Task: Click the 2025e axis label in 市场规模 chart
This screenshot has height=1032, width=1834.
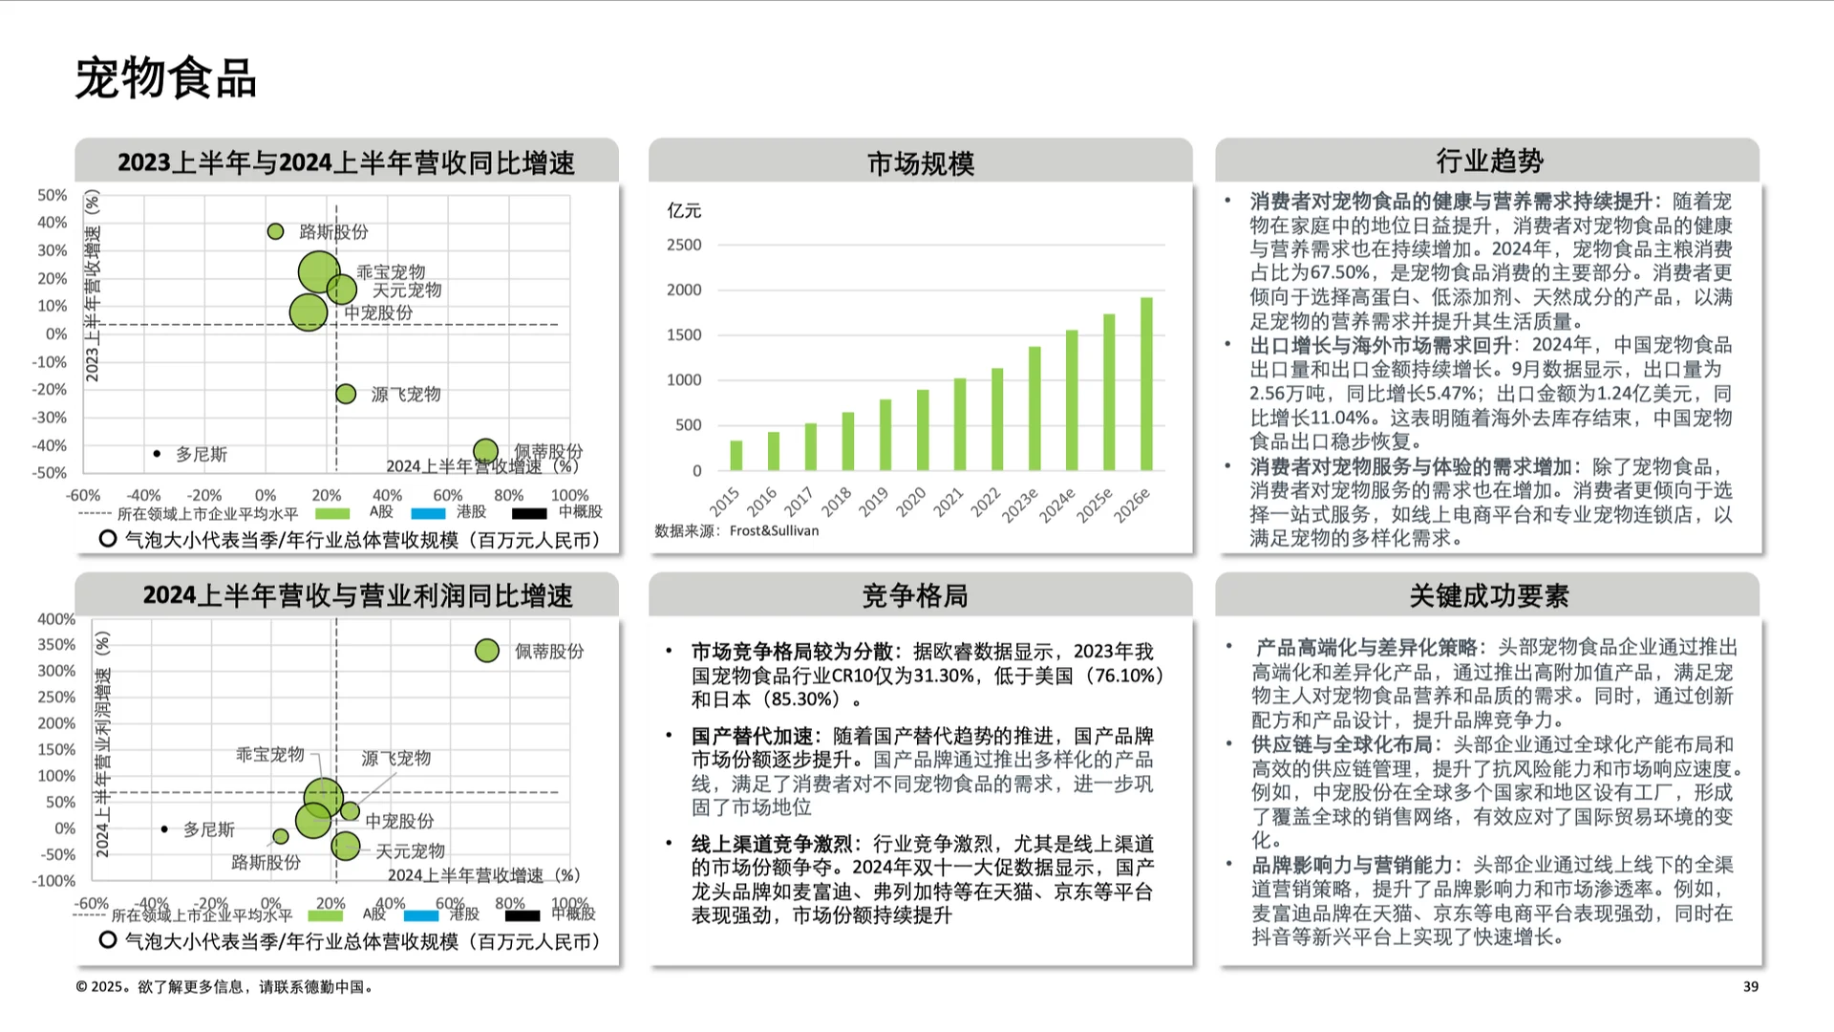Action: tap(1095, 505)
